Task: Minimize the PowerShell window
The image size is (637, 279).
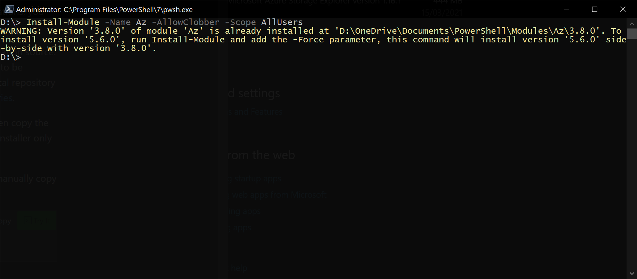Action: tap(566, 9)
